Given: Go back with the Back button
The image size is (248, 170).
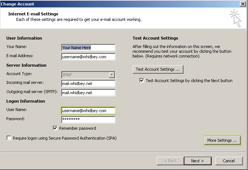Looking at the screenshot, I should (170, 161).
